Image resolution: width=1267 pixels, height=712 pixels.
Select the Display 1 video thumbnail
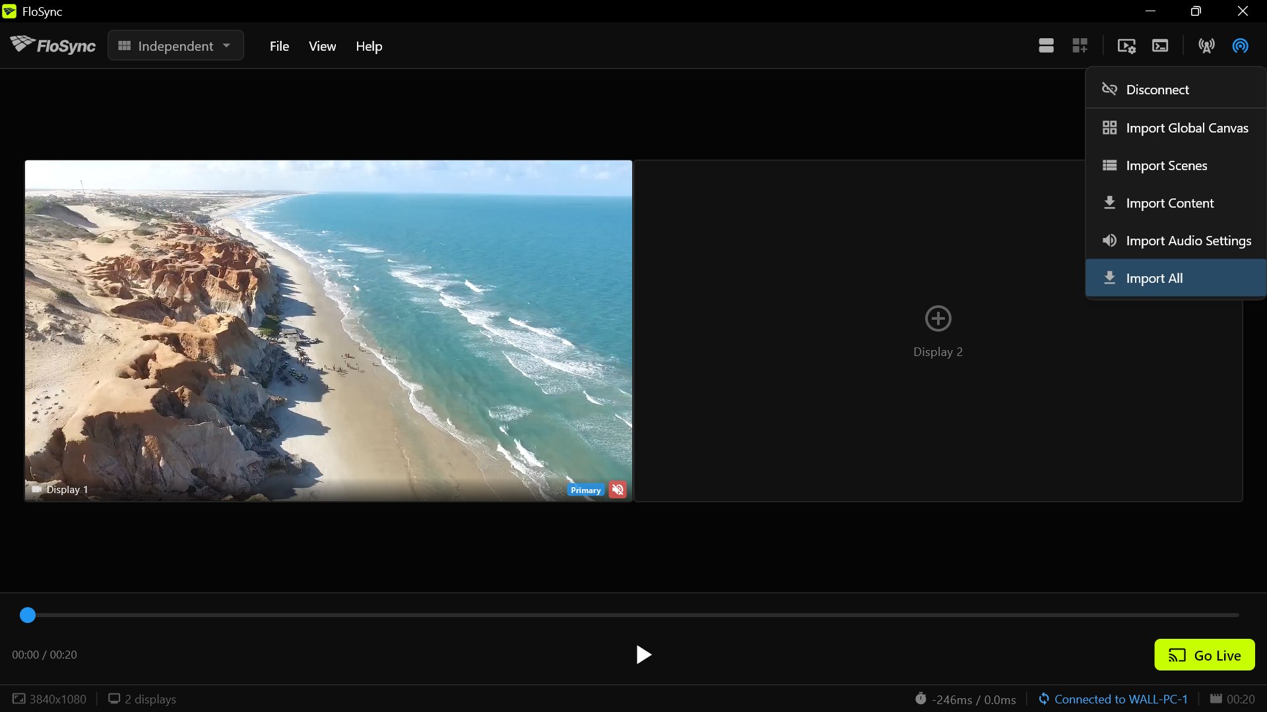coord(329,330)
